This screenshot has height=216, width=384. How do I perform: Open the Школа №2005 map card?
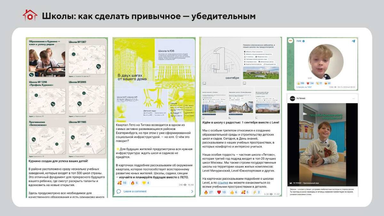87,98
